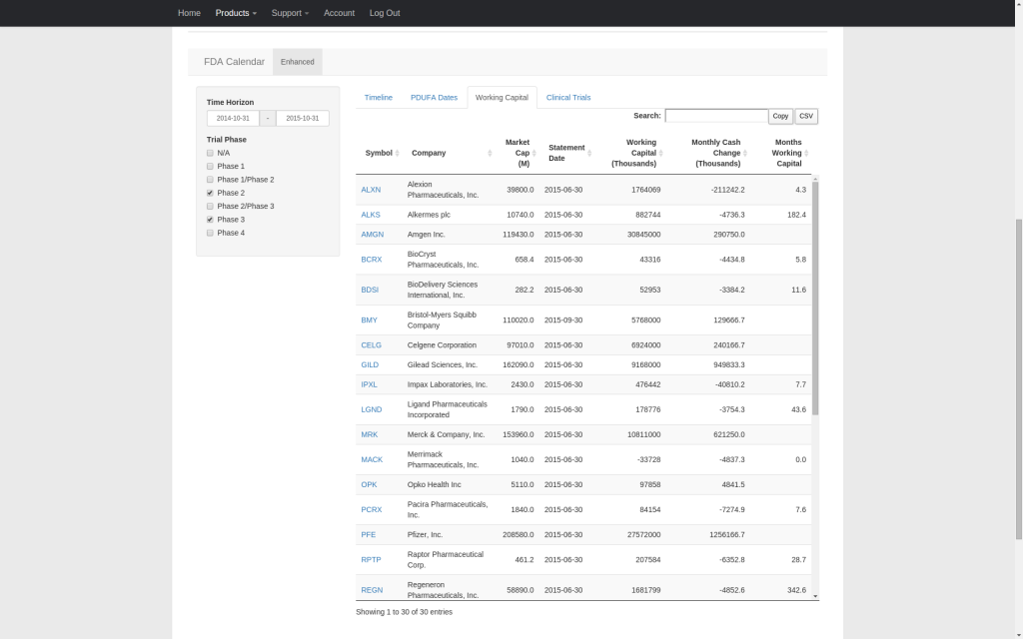Click the FDA Calendar heading

(234, 62)
